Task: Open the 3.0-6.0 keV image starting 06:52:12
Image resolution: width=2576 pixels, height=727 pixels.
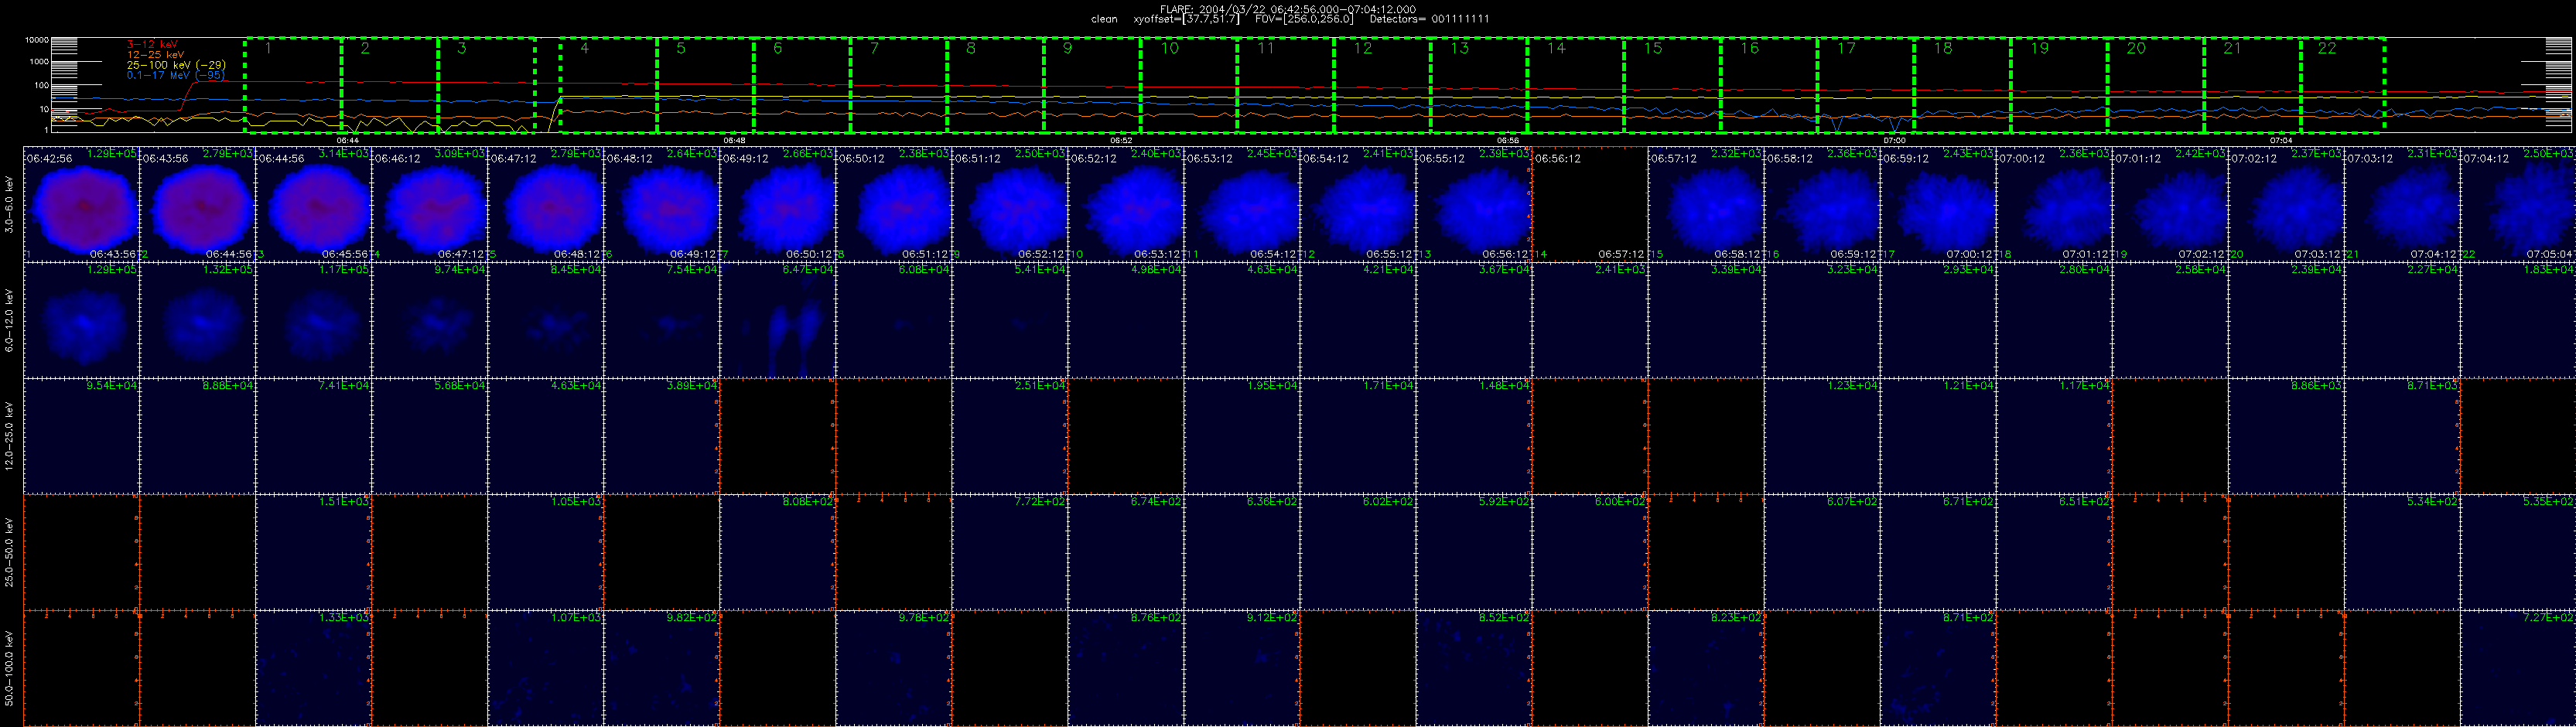Action: click(1126, 204)
